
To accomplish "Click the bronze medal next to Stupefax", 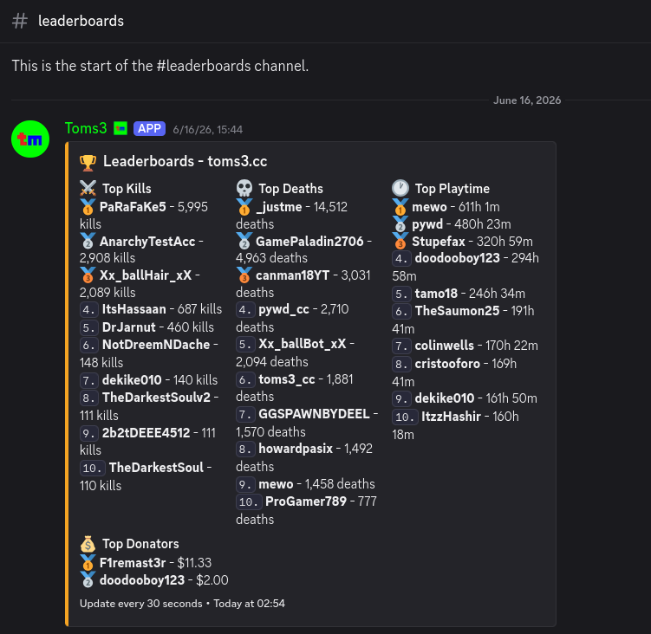I will coord(400,241).
